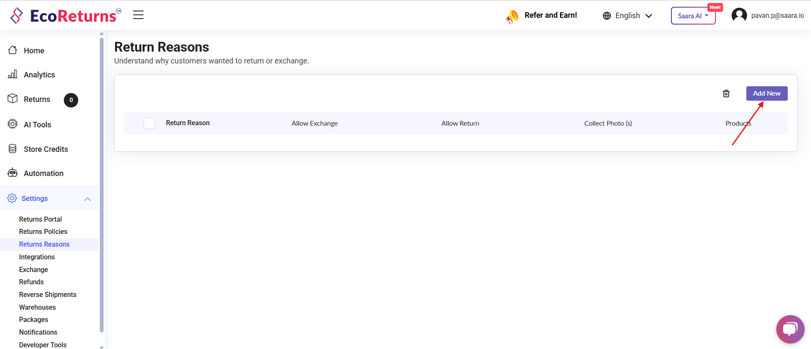811x349 pixels.
Task: Go to Reverse Shipments settings
Action: (48, 294)
